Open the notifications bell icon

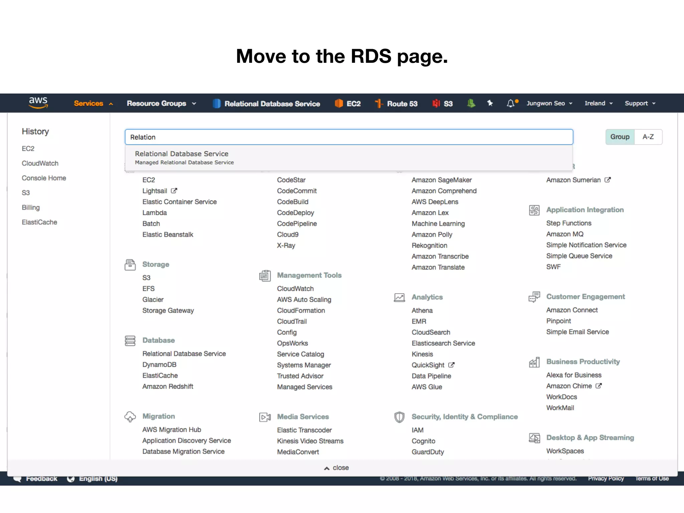point(511,104)
